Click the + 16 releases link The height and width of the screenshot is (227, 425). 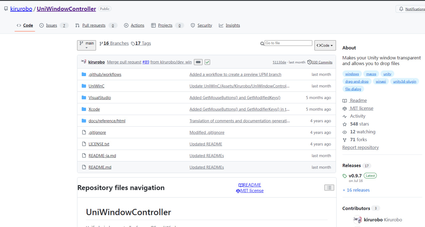click(356, 190)
